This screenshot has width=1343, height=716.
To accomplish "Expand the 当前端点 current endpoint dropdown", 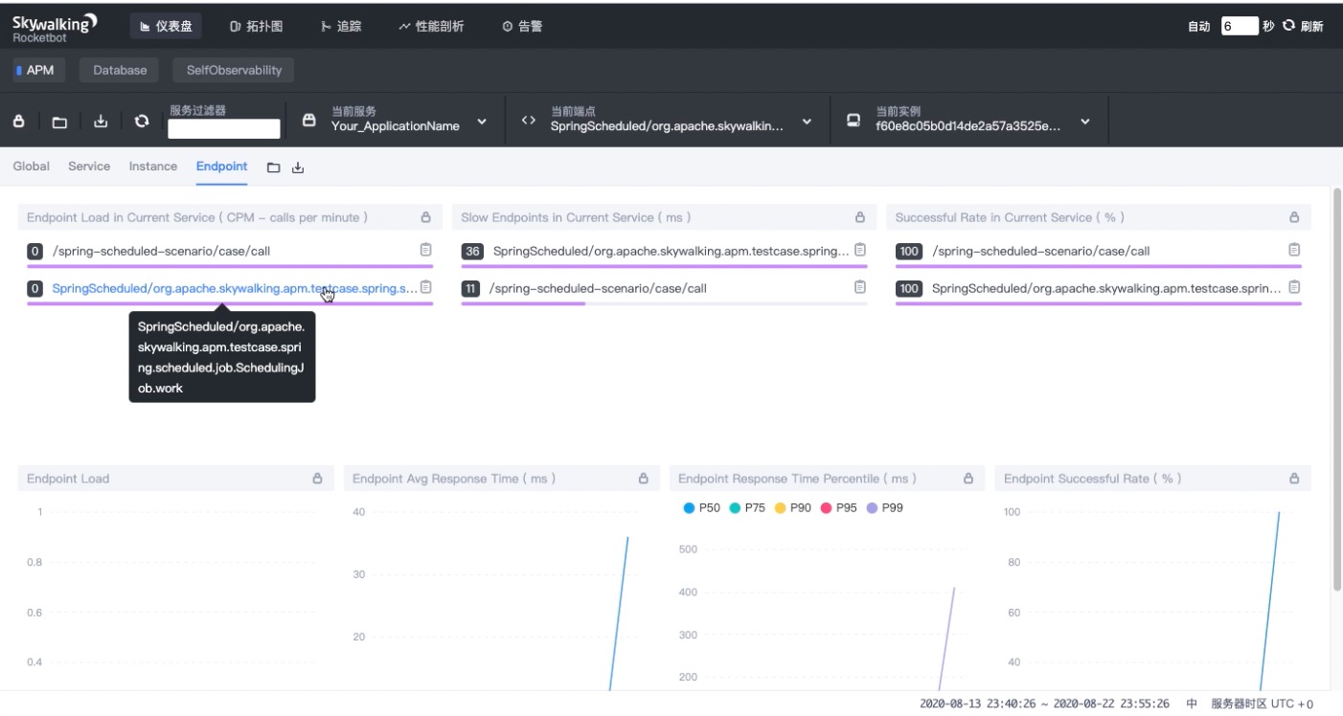I will click(x=807, y=122).
